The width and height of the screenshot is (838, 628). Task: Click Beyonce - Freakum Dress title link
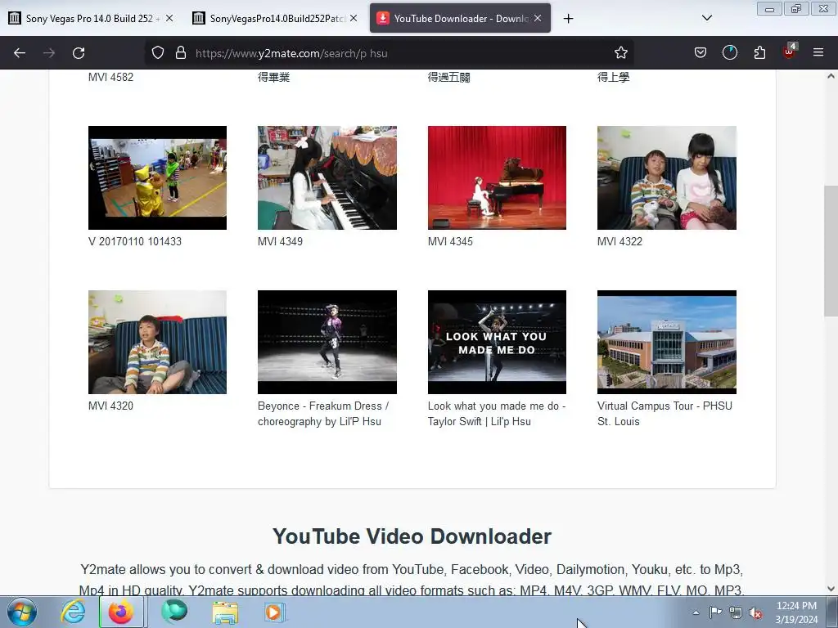tap(323, 414)
